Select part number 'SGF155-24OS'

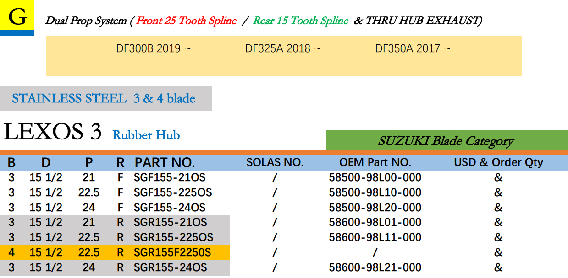coord(170,208)
